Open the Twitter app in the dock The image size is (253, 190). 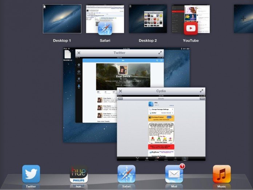tap(31, 174)
